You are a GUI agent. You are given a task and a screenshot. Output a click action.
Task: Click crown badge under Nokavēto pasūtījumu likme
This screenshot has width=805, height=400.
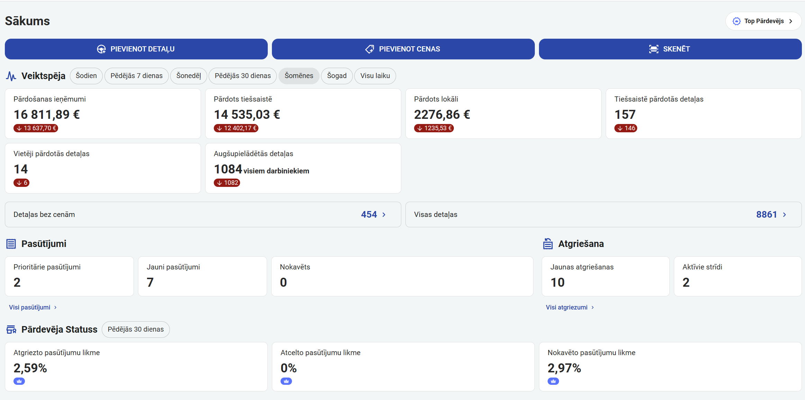click(553, 381)
